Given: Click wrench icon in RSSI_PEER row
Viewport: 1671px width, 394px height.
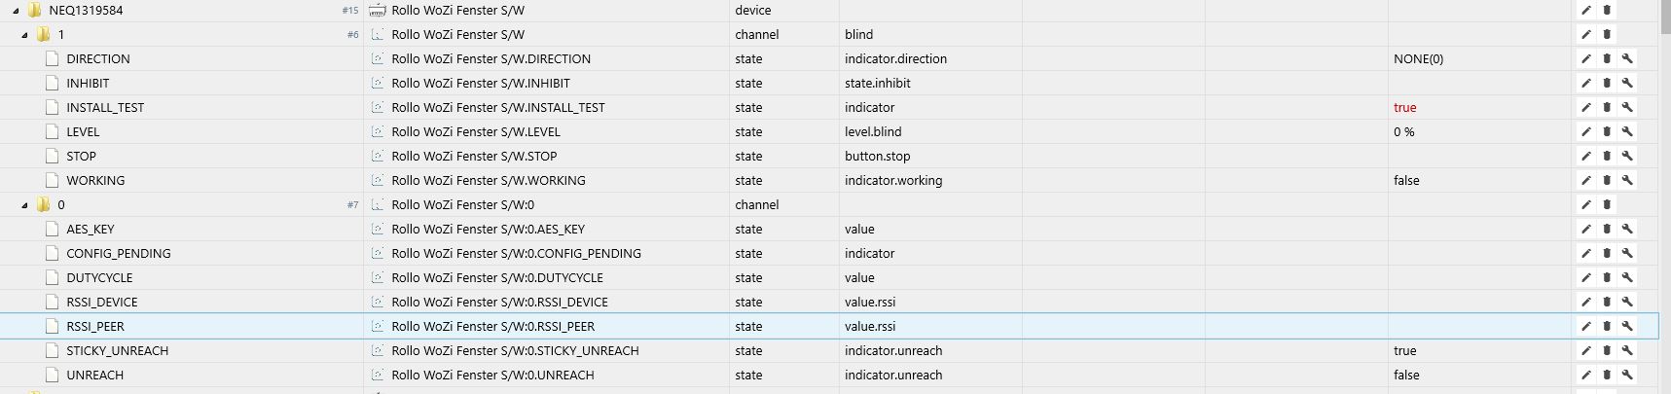Looking at the screenshot, I should point(1627,326).
